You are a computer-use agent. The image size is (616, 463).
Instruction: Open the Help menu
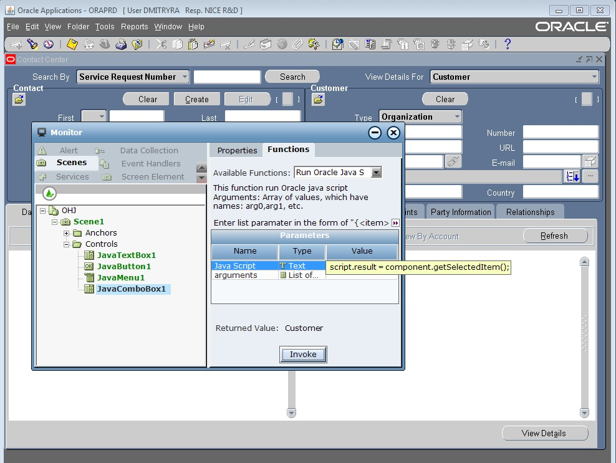[196, 27]
